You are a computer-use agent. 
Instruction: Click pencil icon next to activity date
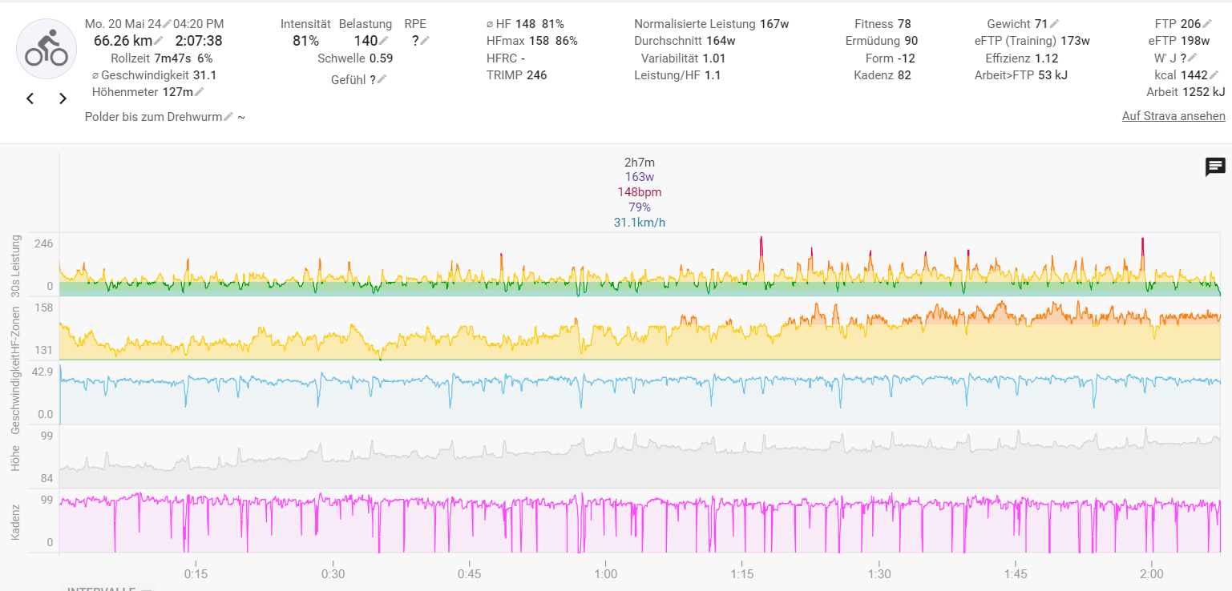tap(167, 24)
